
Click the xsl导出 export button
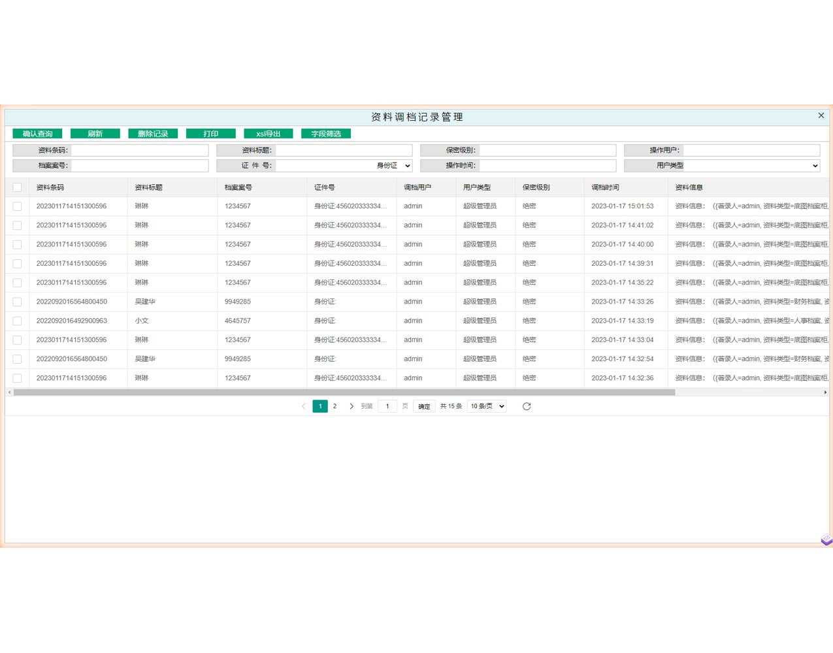(268, 134)
